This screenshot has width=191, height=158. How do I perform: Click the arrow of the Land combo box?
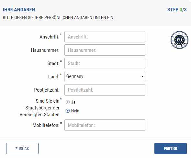(142, 76)
